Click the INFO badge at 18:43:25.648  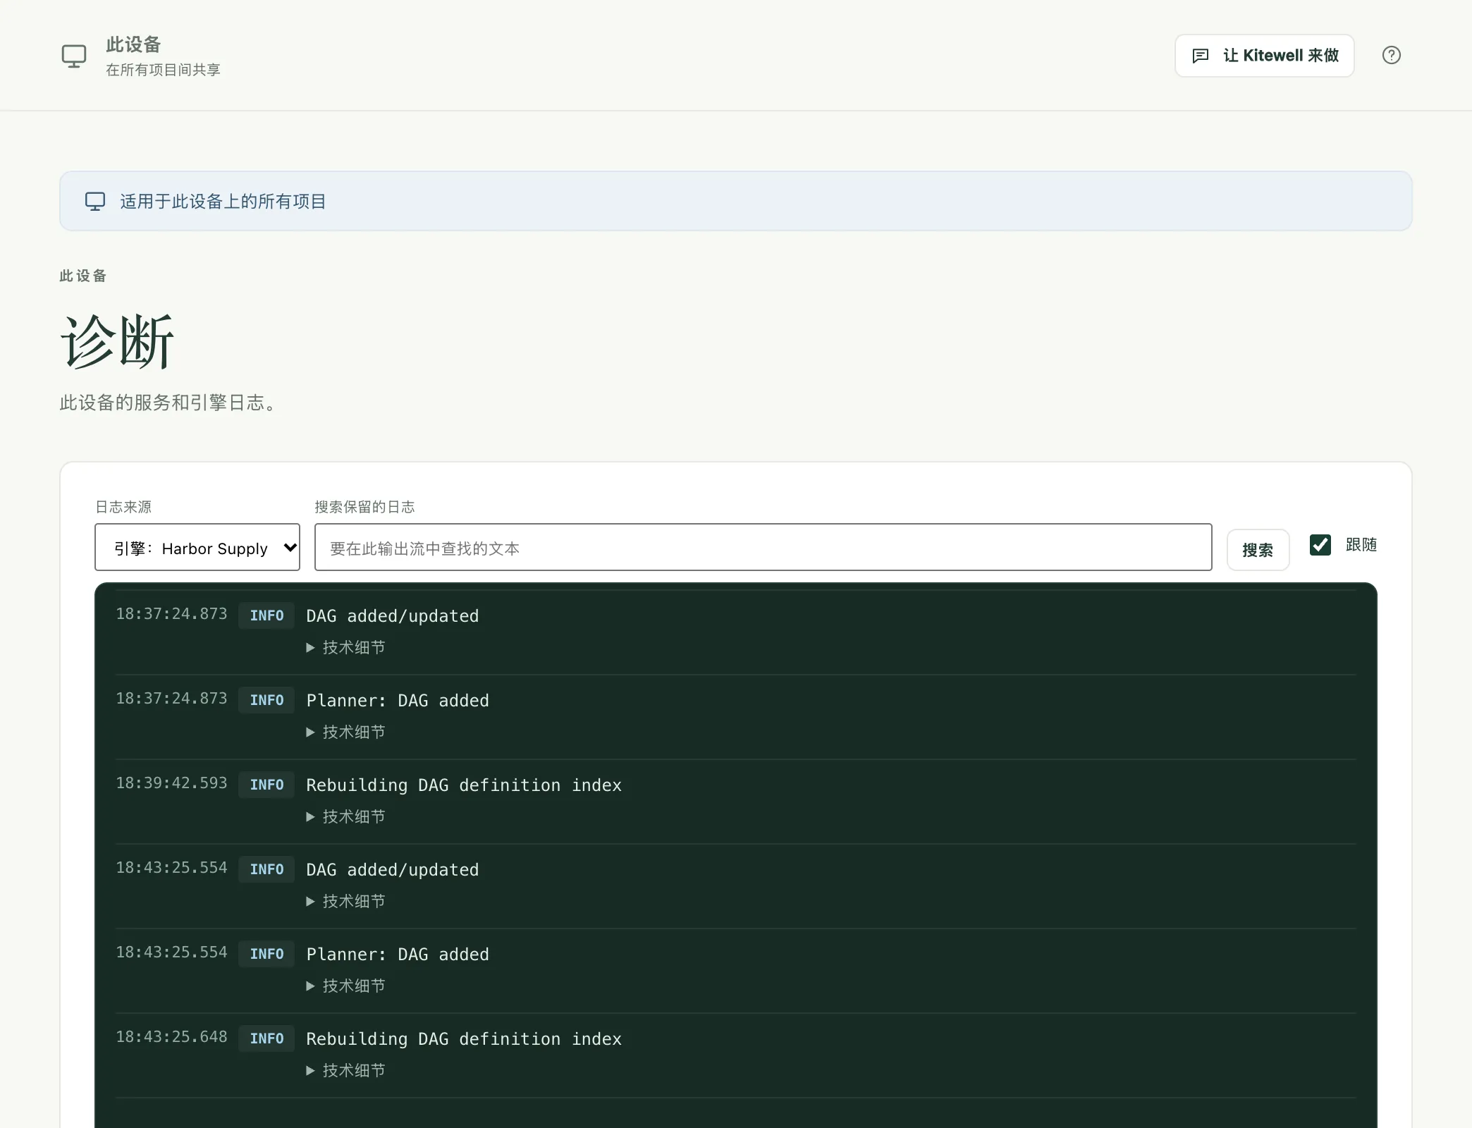pyautogui.click(x=266, y=1038)
